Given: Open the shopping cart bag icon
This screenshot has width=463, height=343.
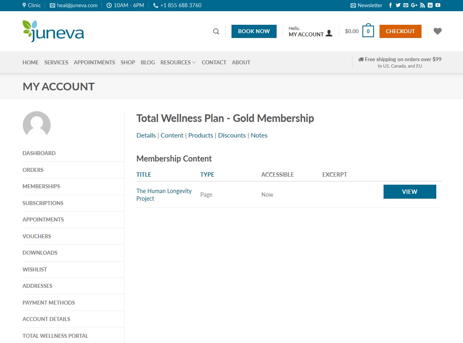Looking at the screenshot, I should coord(368,31).
